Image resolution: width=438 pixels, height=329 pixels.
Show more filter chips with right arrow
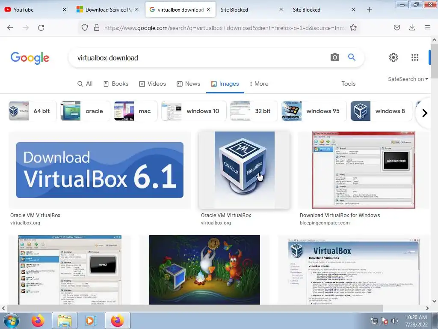(425, 113)
